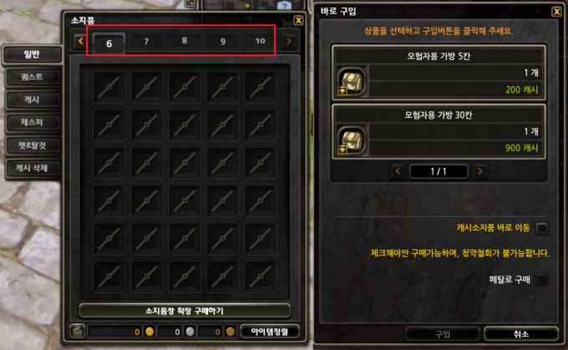Screen dimensions: 568x350
Task: Show next inventory tabs with right arrow
Action: coord(289,41)
